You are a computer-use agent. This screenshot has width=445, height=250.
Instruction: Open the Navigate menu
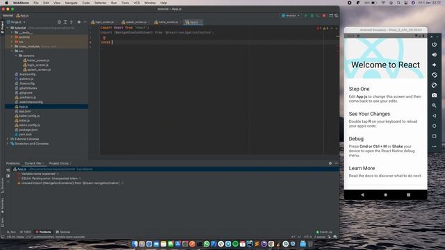tap(71, 3)
